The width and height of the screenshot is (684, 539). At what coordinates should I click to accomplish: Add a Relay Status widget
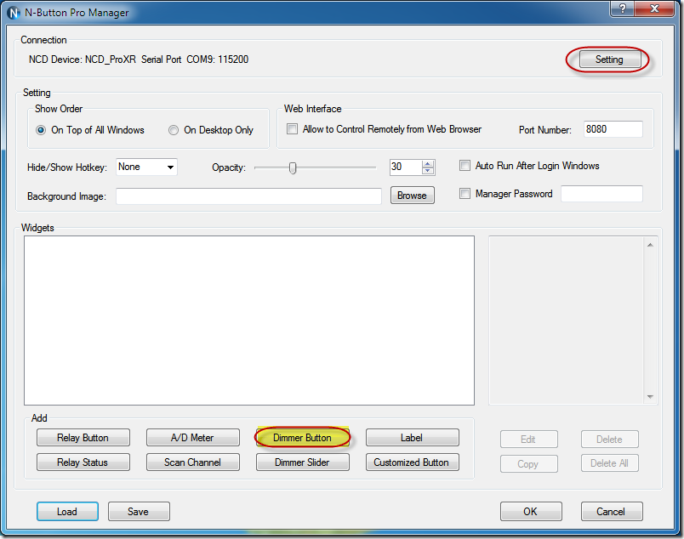point(83,462)
